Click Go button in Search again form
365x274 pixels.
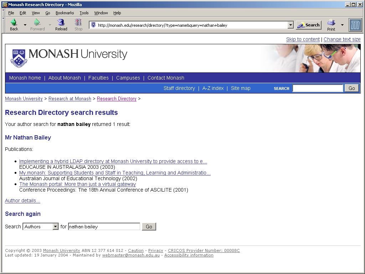click(x=149, y=227)
